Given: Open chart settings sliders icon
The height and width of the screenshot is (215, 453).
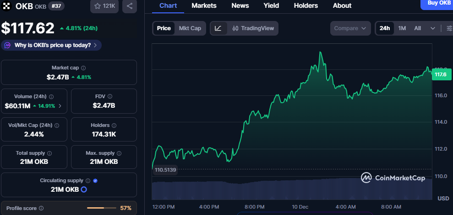Looking at the screenshot, I should click(x=449, y=28).
